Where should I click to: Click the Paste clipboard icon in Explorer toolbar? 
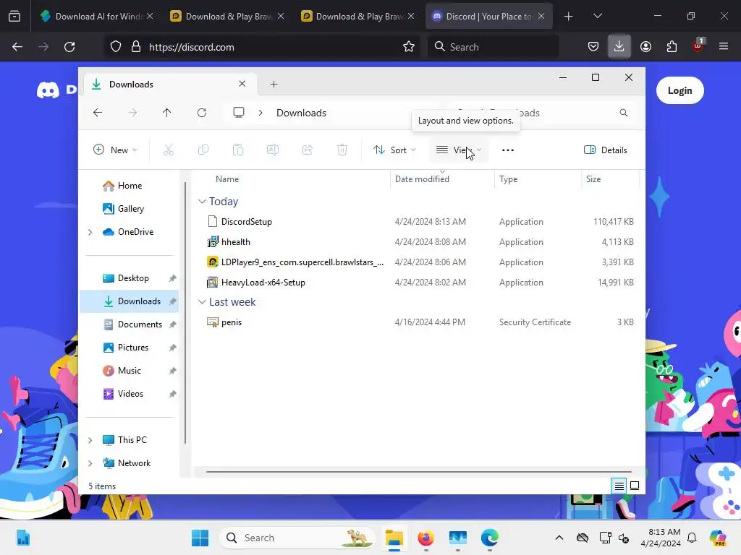[x=237, y=150]
